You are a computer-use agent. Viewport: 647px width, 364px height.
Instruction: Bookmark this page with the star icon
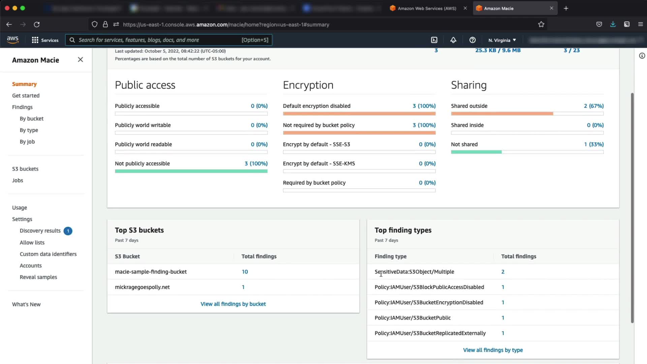point(541,24)
